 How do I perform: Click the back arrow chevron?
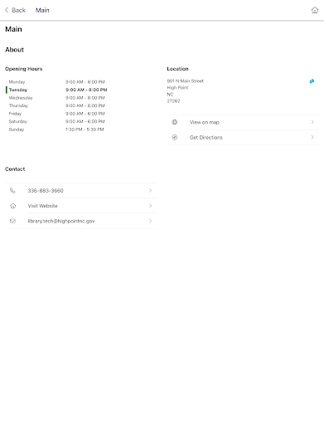pyautogui.click(x=7, y=10)
